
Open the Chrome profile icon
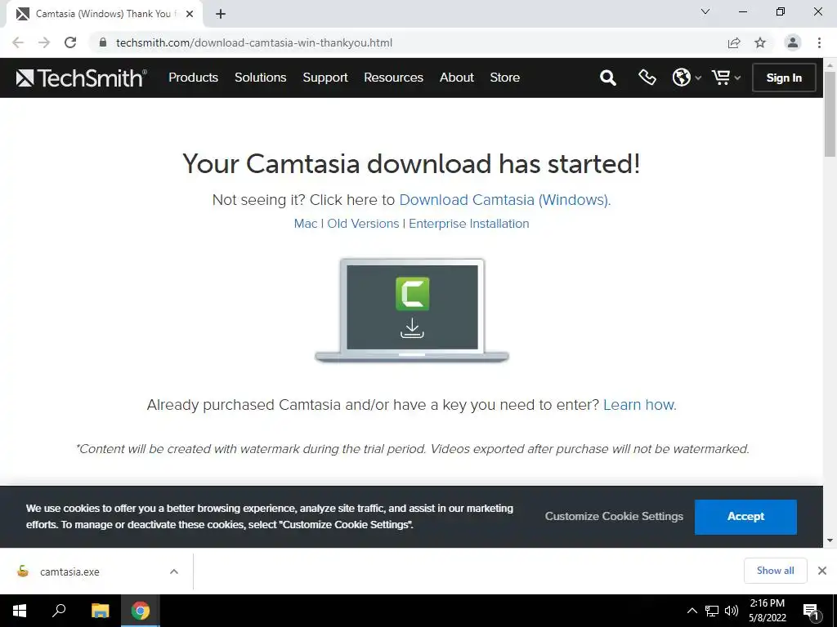[x=793, y=42]
